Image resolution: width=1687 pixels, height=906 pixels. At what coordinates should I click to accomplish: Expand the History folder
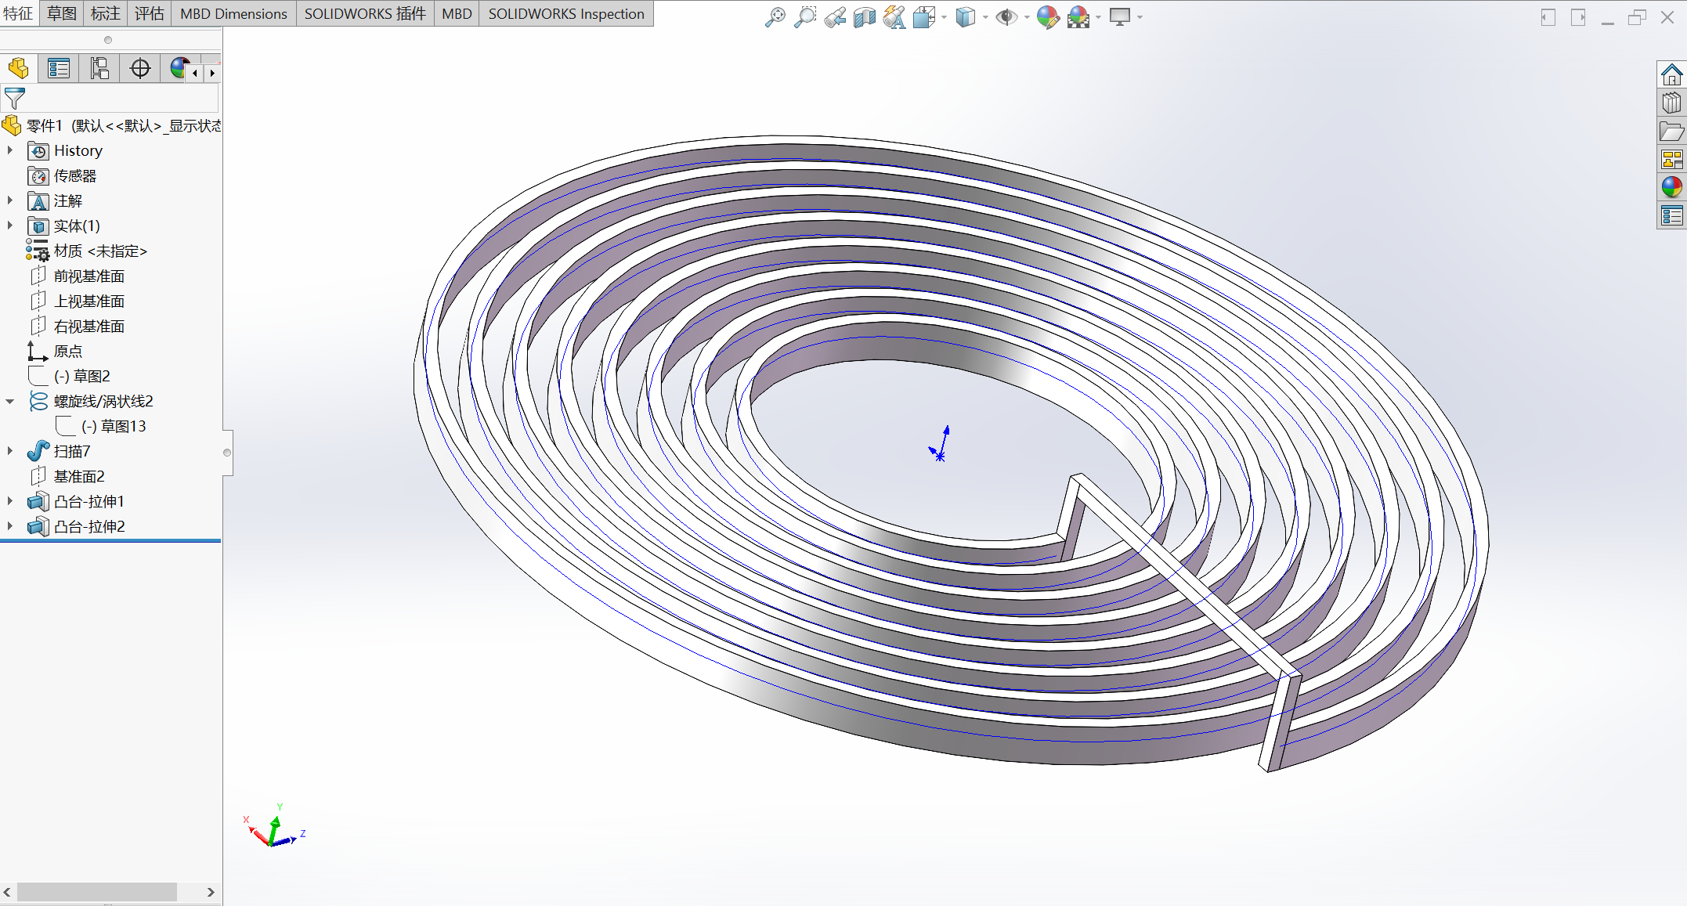pos(10,150)
